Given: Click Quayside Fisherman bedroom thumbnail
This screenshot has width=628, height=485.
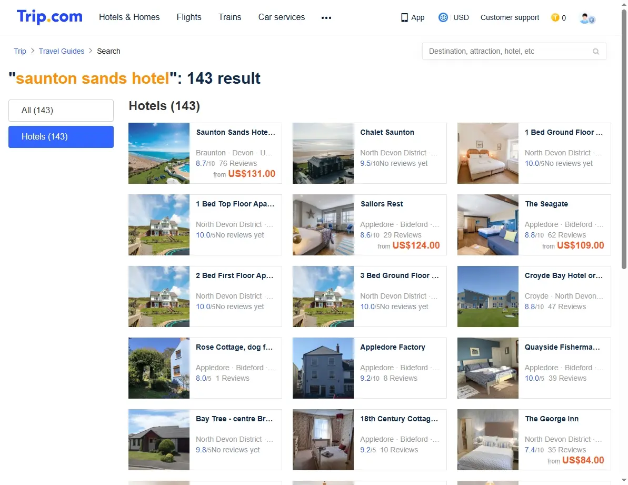Looking at the screenshot, I should (488, 369).
